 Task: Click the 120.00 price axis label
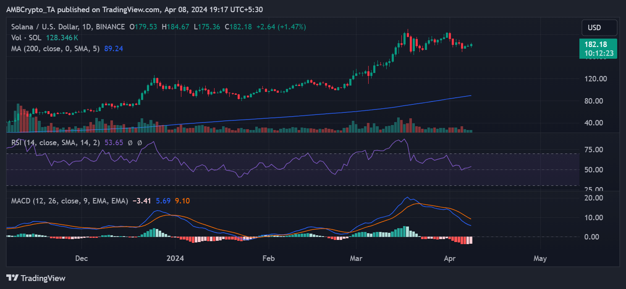[595, 78]
